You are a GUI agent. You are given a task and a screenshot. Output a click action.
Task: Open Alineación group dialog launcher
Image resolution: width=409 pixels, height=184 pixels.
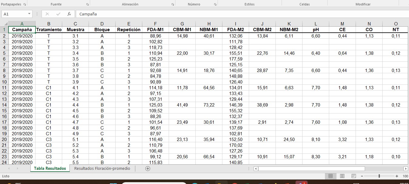[173, 5]
